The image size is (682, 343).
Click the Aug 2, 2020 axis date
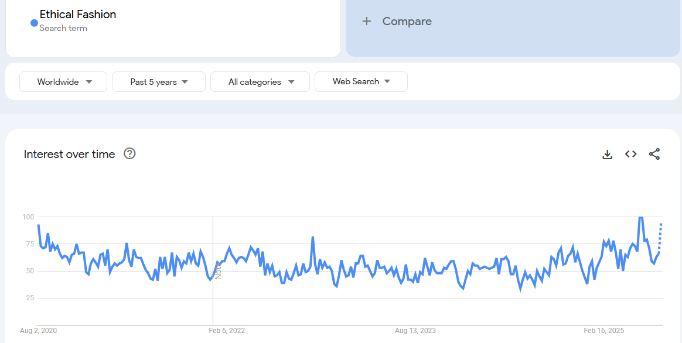point(38,331)
